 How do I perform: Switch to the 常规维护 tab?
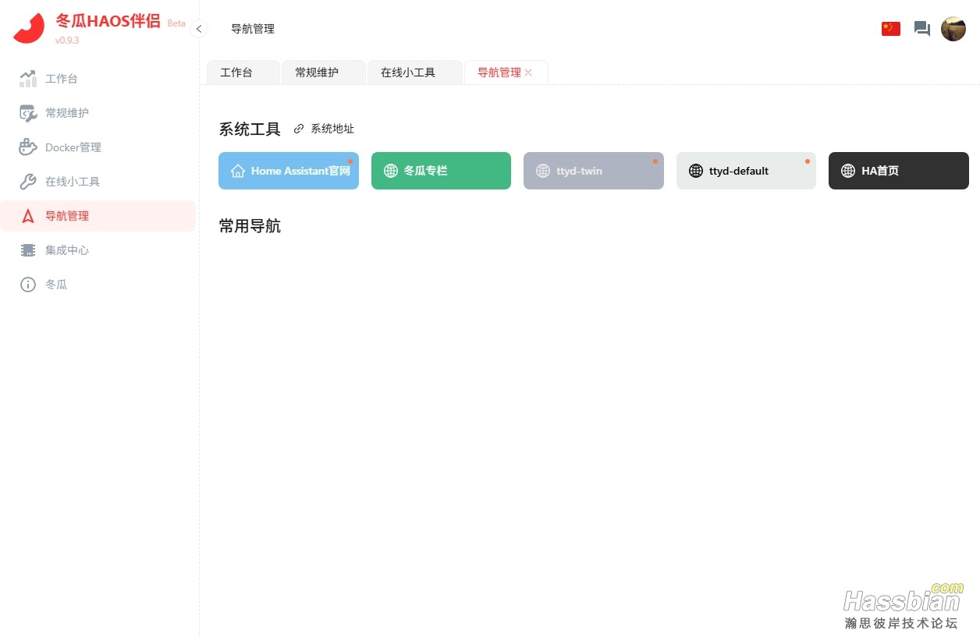coord(323,73)
